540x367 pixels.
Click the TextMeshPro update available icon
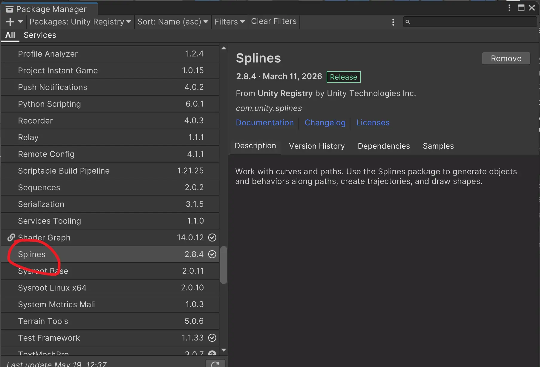tap(212, 354)
